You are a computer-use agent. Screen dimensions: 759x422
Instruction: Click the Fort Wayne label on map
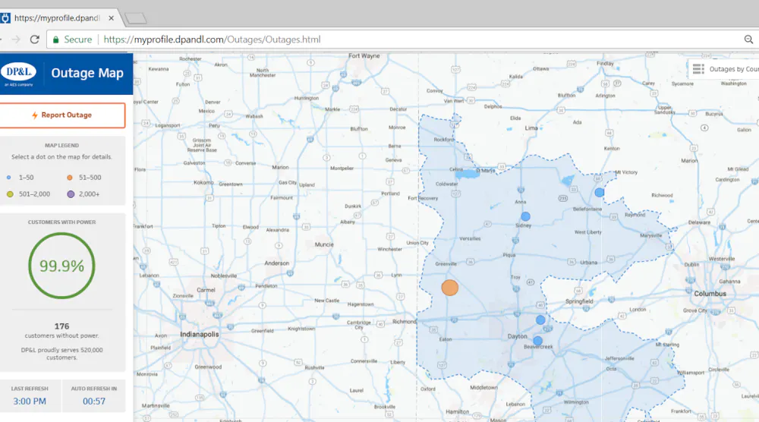tap(364, 56)
